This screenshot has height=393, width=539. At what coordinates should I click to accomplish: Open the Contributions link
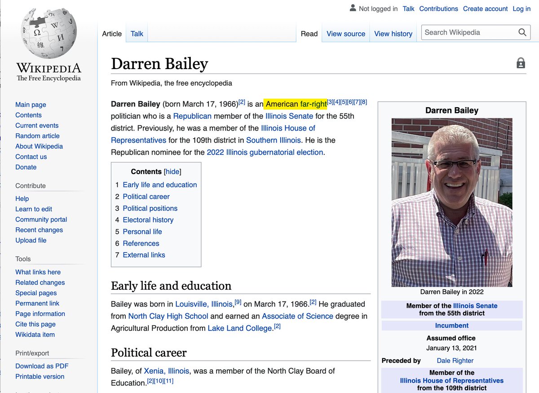(x=438, y=9)
